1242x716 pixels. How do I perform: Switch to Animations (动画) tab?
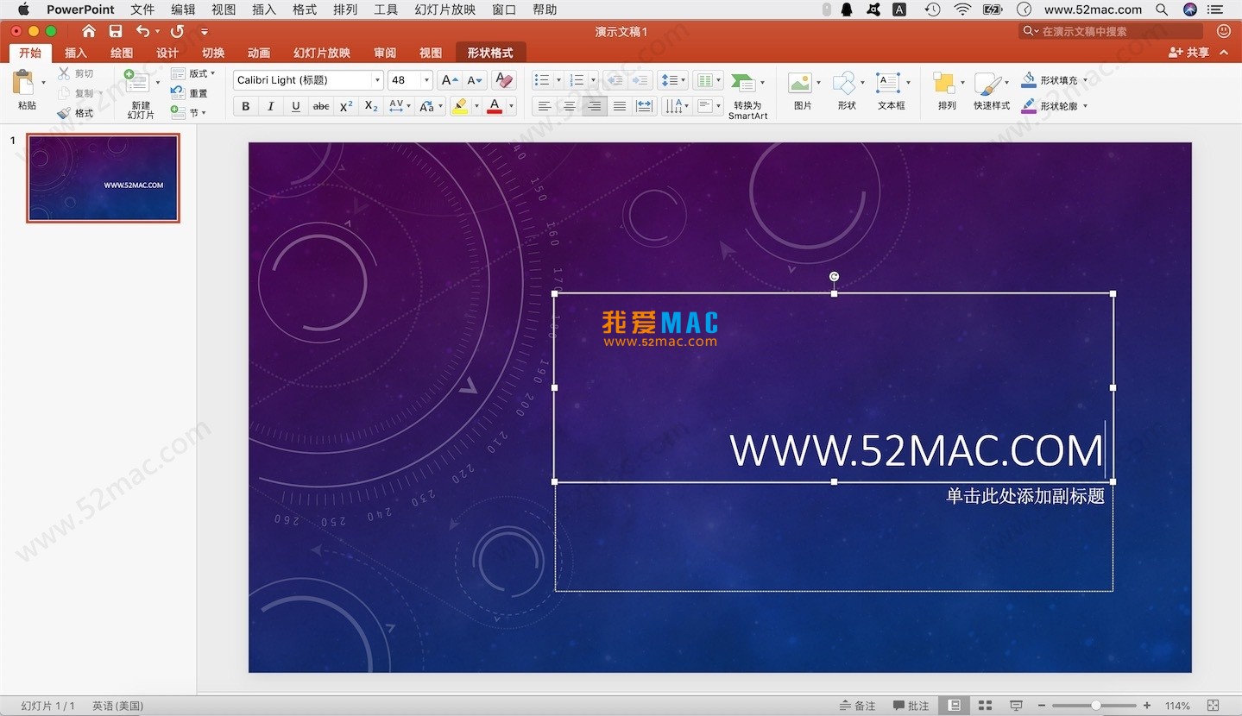(x=259, y=53)
